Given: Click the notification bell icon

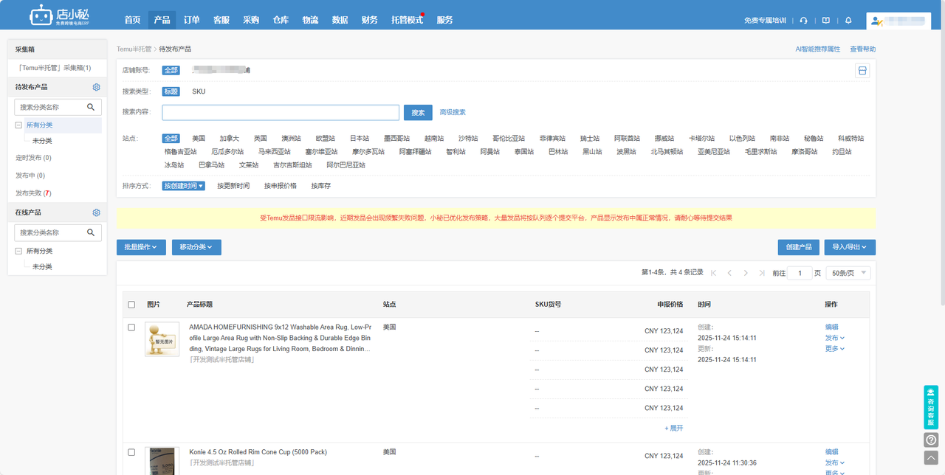Looking at the screenshot, I should coord(848,21).
